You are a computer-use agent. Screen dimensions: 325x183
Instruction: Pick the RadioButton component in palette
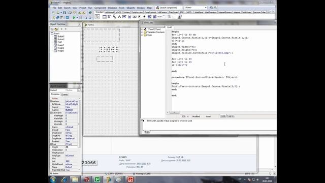pos(144,17)
